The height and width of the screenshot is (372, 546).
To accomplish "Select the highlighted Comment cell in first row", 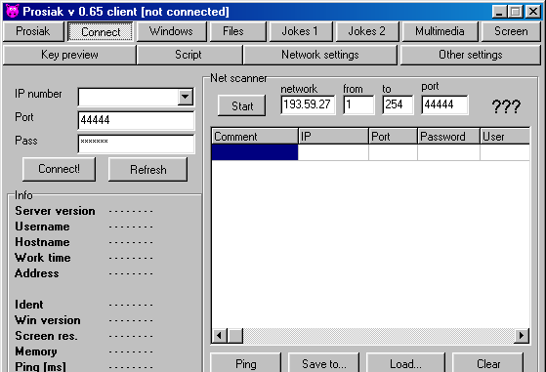I will click(x=255, y=152).
